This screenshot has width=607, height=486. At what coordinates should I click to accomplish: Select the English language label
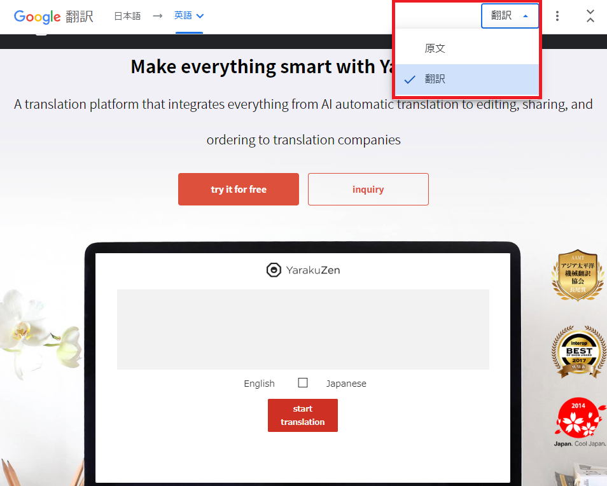259,384
